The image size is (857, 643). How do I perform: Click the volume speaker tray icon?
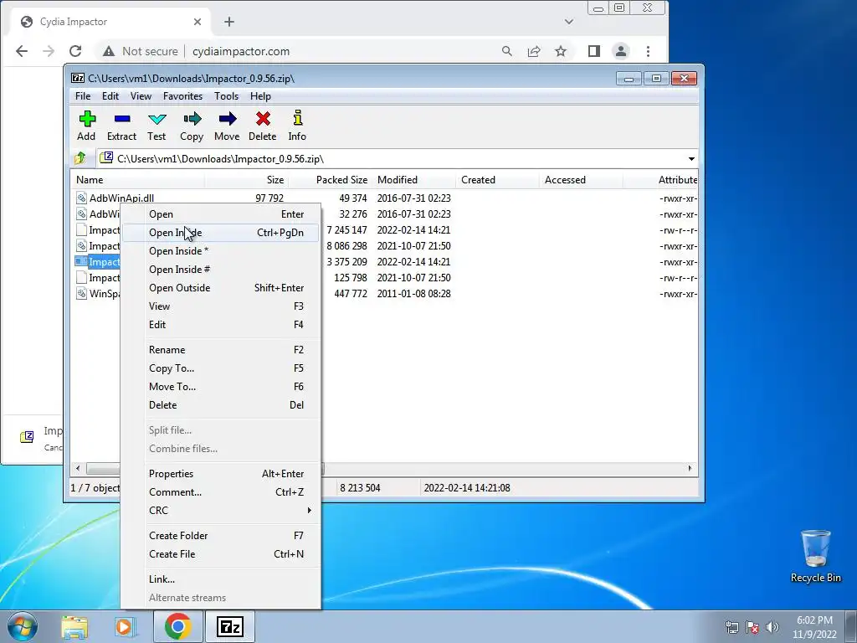(772, 627)
